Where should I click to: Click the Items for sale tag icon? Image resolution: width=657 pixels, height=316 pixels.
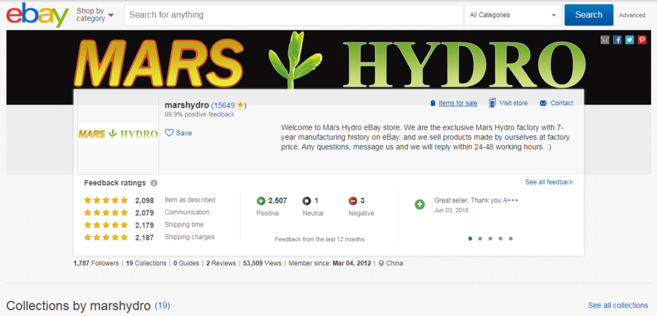point(433,103)
